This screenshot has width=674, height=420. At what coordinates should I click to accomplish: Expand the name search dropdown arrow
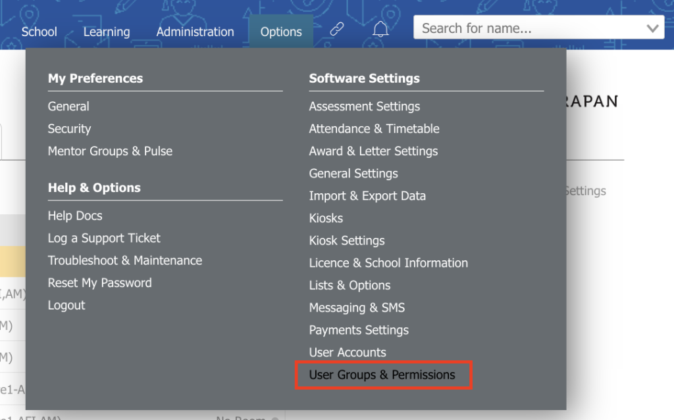652,28
